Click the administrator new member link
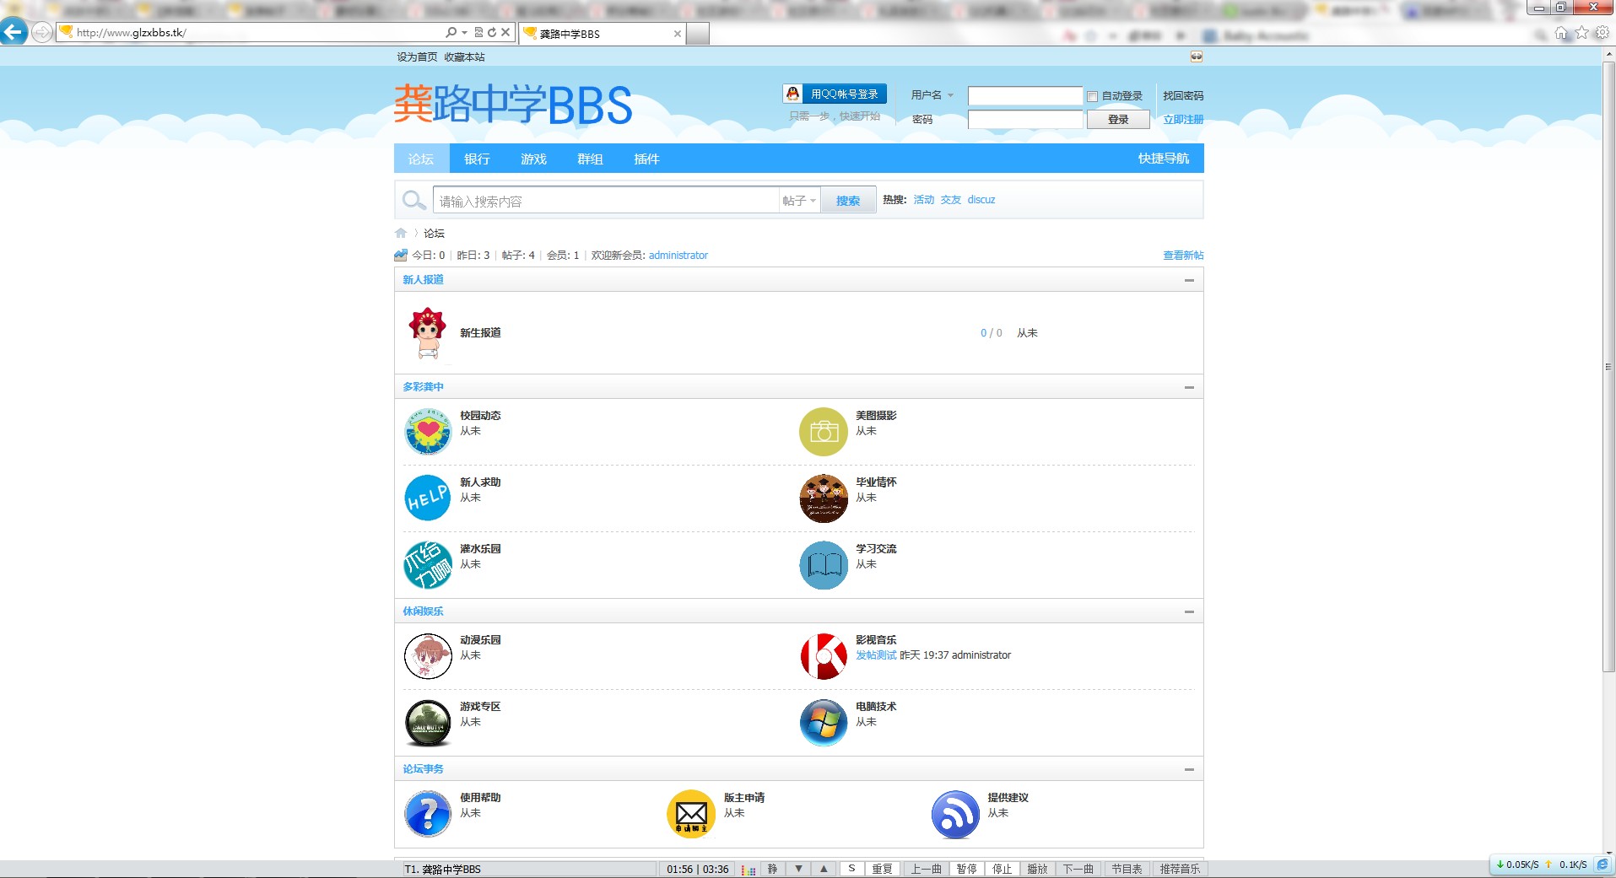This screenshot has height=878, width=1616. point(678,256)
